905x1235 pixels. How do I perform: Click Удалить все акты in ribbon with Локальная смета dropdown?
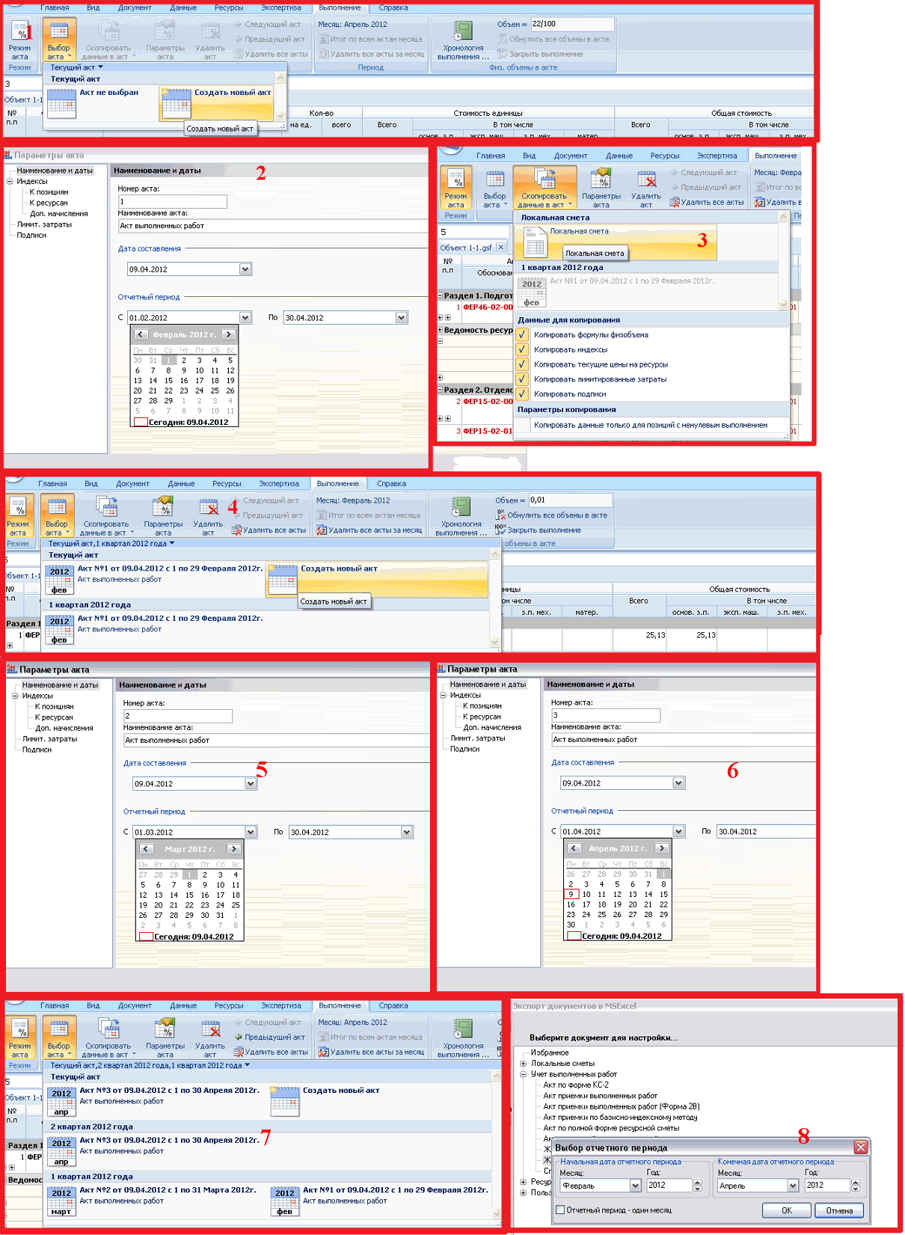[x=707, y=202]
